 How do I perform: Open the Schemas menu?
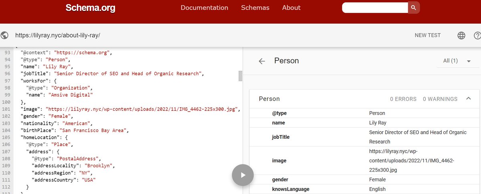click(x=255, y=8)
